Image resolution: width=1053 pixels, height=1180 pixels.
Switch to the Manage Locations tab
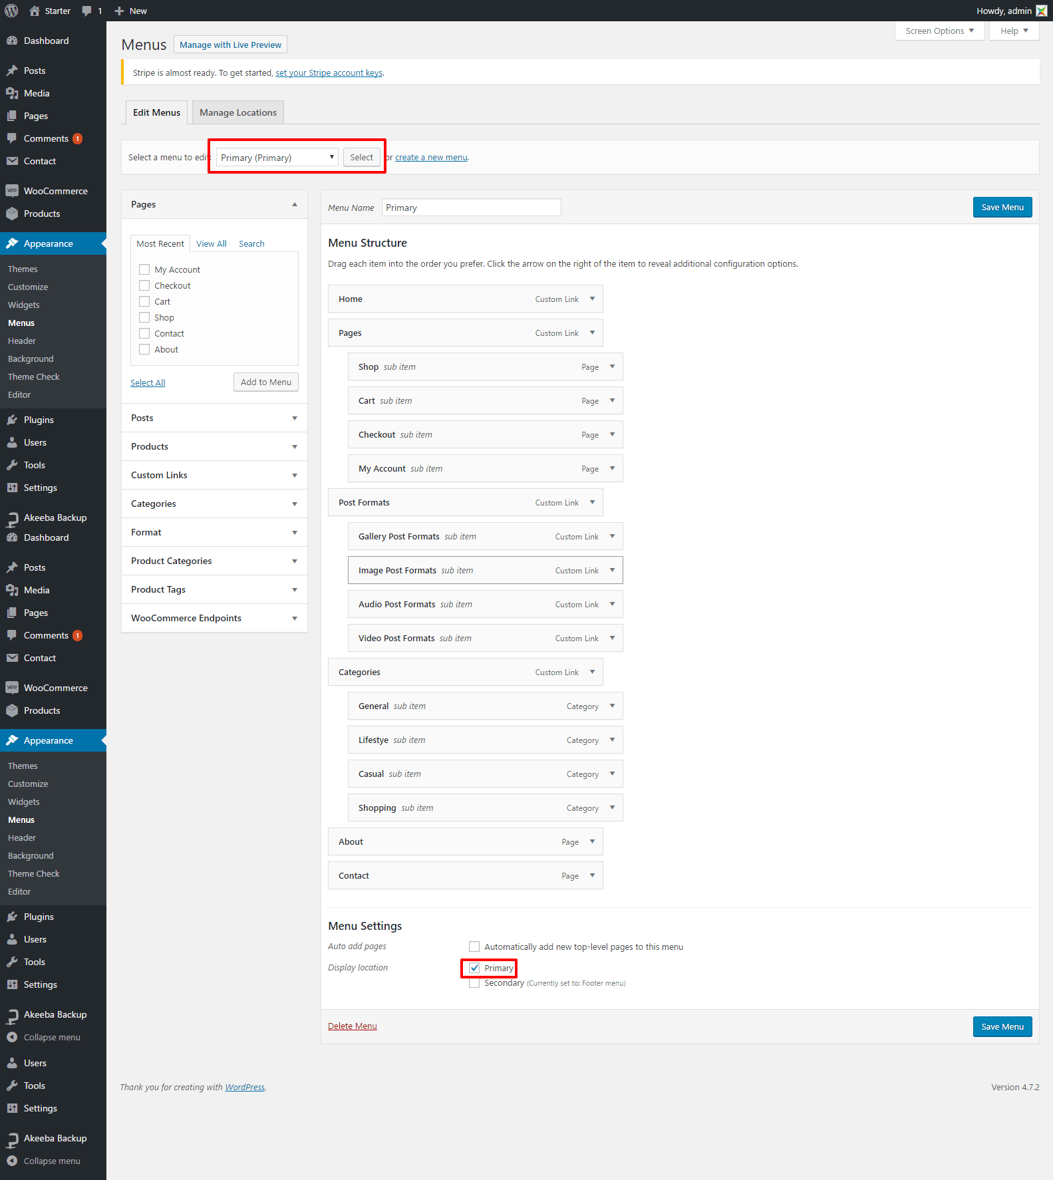pyautogui.click(x=238, y=112)
